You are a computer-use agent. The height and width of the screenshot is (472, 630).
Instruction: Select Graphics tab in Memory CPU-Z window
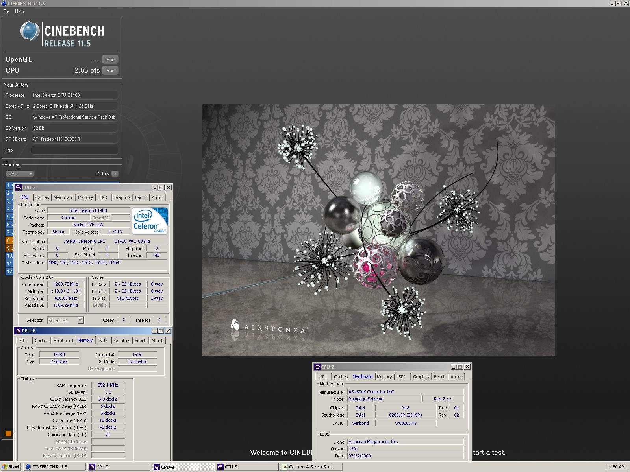tap(122, 341)
